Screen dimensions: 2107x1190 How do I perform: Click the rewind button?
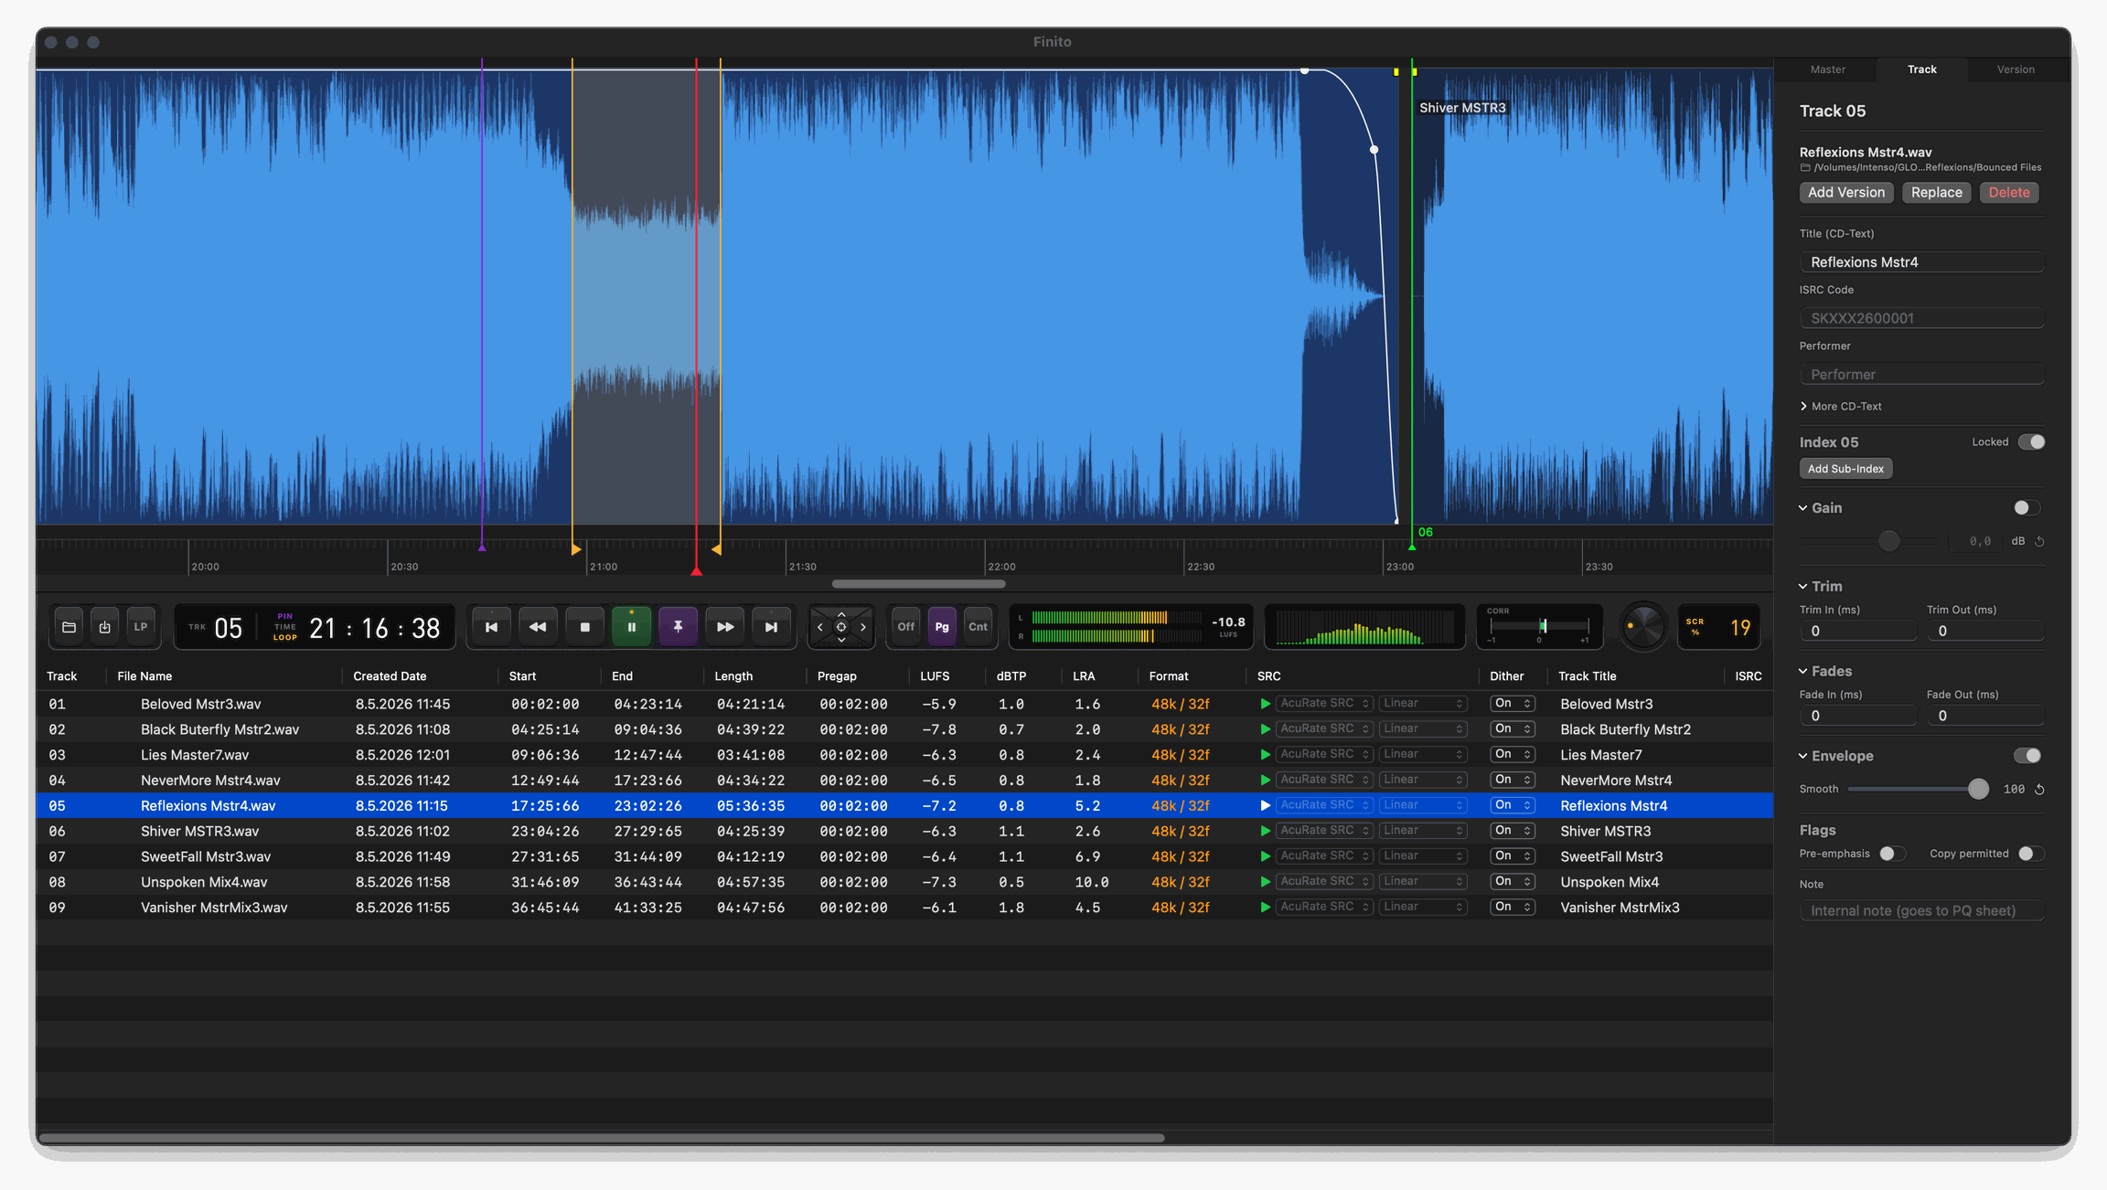click(538, 627)
